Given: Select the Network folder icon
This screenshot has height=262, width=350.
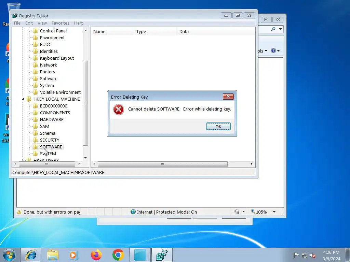Looking at the screenshot, I should (x=35, y=65).
